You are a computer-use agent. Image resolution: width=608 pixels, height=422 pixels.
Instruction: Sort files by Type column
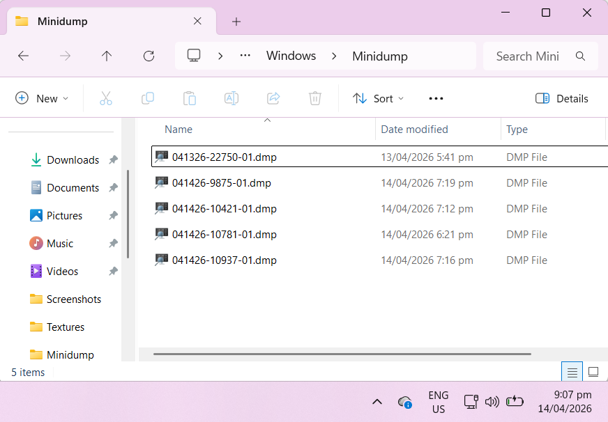517,130
